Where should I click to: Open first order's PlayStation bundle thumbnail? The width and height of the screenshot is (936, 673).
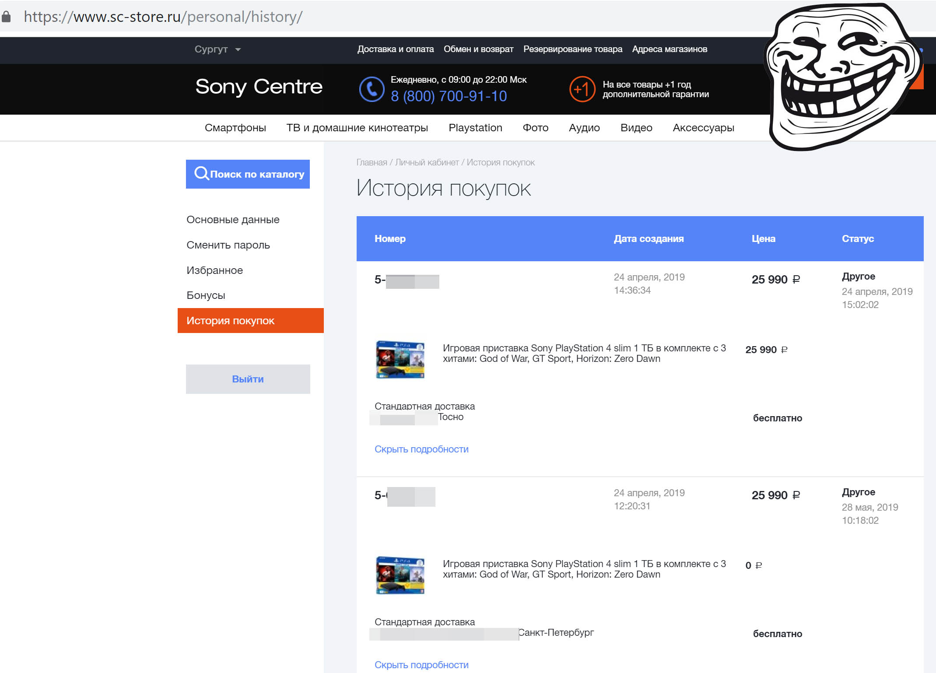point(400,359)
